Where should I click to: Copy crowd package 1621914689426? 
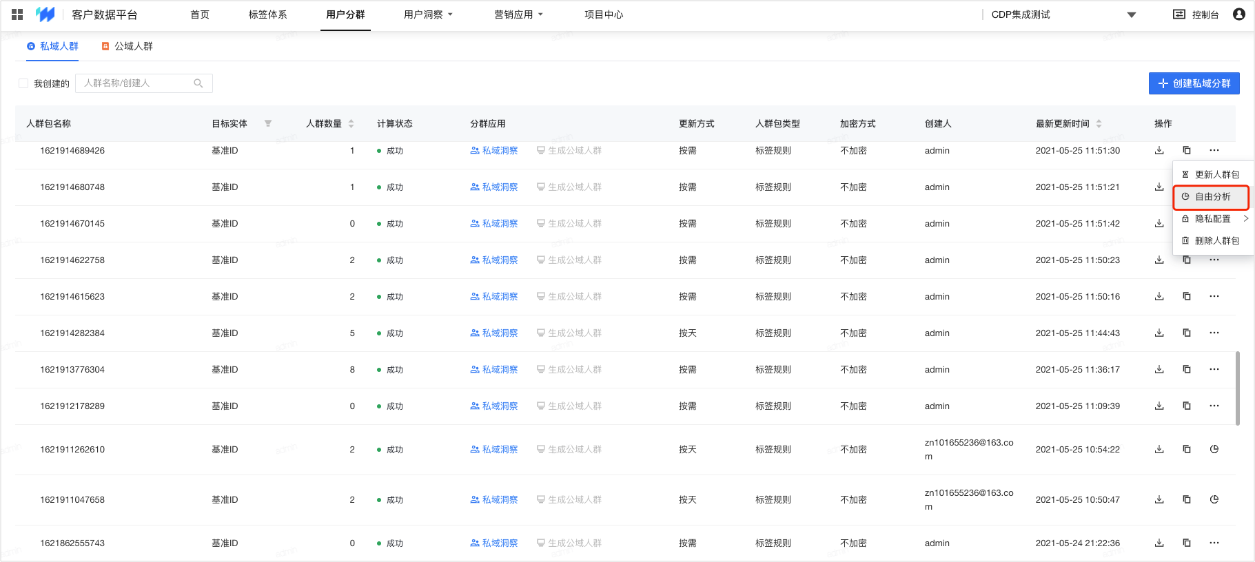1187,150
